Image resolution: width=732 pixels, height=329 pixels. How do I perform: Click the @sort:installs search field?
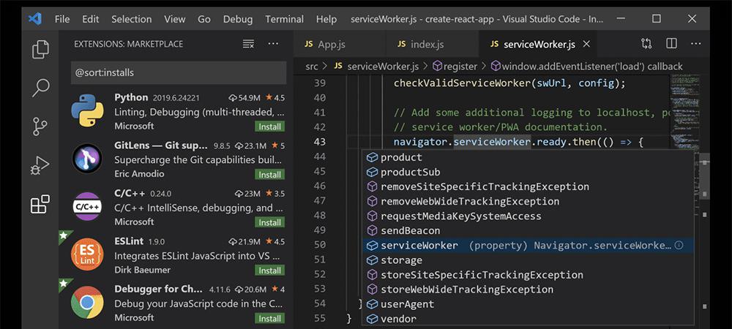pyautogui.click(x=179, y=72)
